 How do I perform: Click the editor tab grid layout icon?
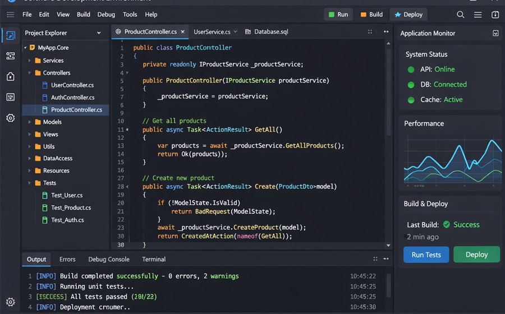tap(370, 32)
